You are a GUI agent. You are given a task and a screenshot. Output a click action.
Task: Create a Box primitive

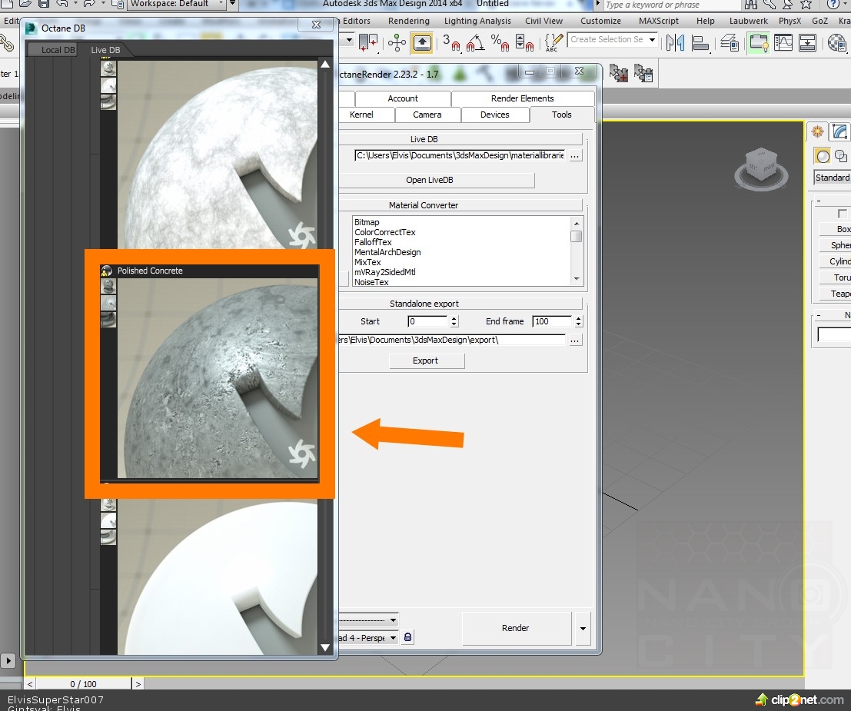(x=837, y=229)
